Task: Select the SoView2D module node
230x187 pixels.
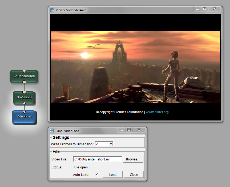Action: (x=24, y=97)
